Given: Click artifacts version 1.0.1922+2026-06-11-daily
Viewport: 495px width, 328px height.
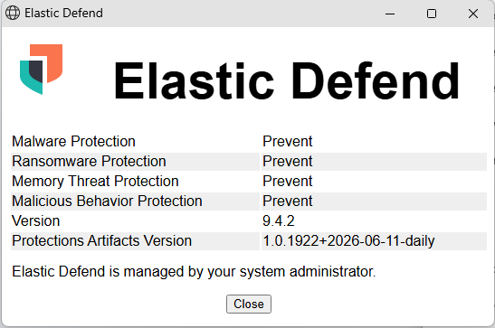Looking at the screenshot, I should coord(348,241).
